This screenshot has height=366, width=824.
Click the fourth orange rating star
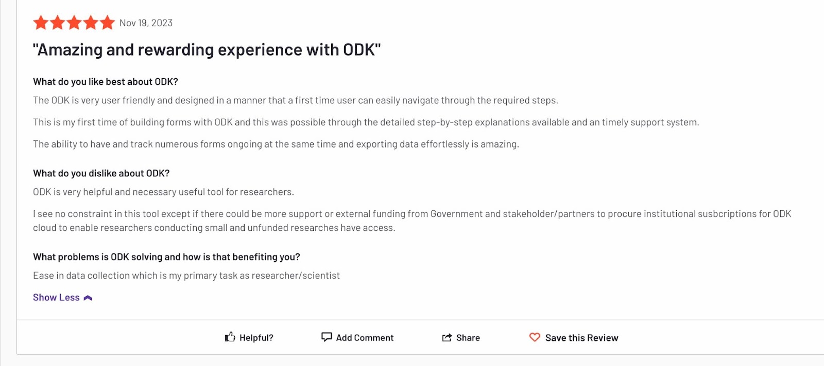[91, 23]
